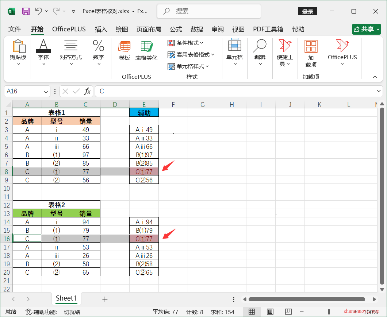Click the 加载项 add-ins icon
The image size is (387, 317).
[x=311, y=46]
